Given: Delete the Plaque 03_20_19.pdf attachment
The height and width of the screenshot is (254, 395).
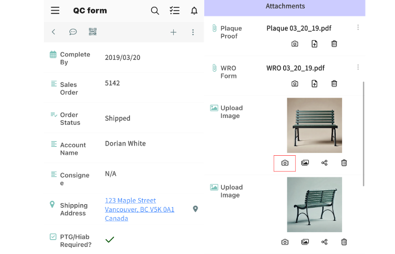Looking at the screenshot, I should (x=334, y=44).
